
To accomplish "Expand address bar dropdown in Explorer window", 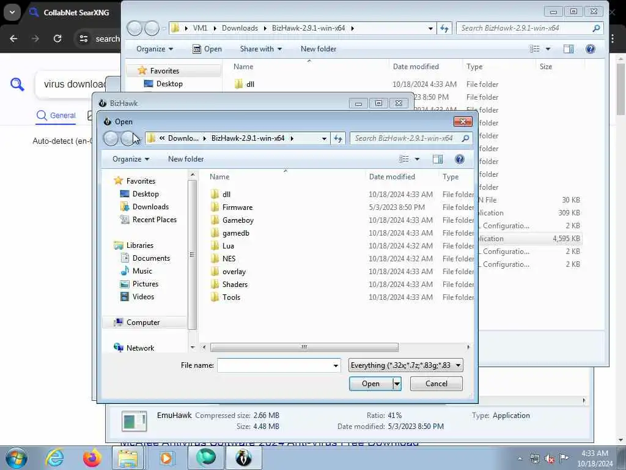I will click(x=430, y=28).
